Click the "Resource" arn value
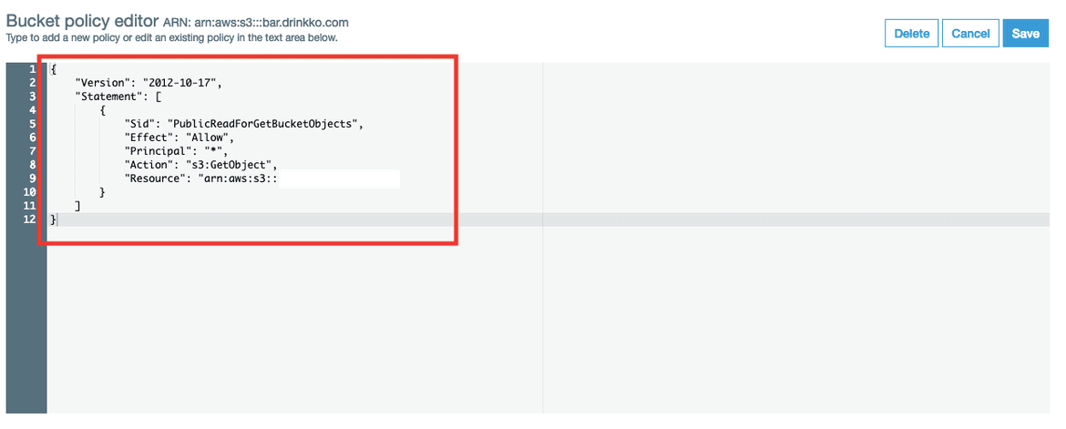This screenshot has height=429, width=1066. 237,179
